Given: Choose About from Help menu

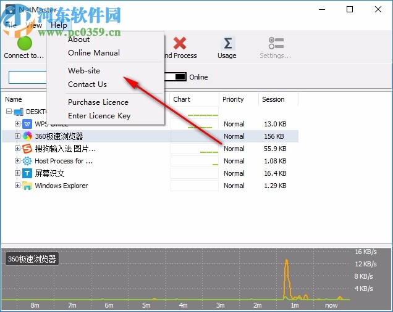Looking at the screenshot, I should [x=78, y=39].
